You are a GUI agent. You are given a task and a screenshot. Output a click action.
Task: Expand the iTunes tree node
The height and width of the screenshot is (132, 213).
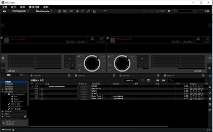coord(3,116)
